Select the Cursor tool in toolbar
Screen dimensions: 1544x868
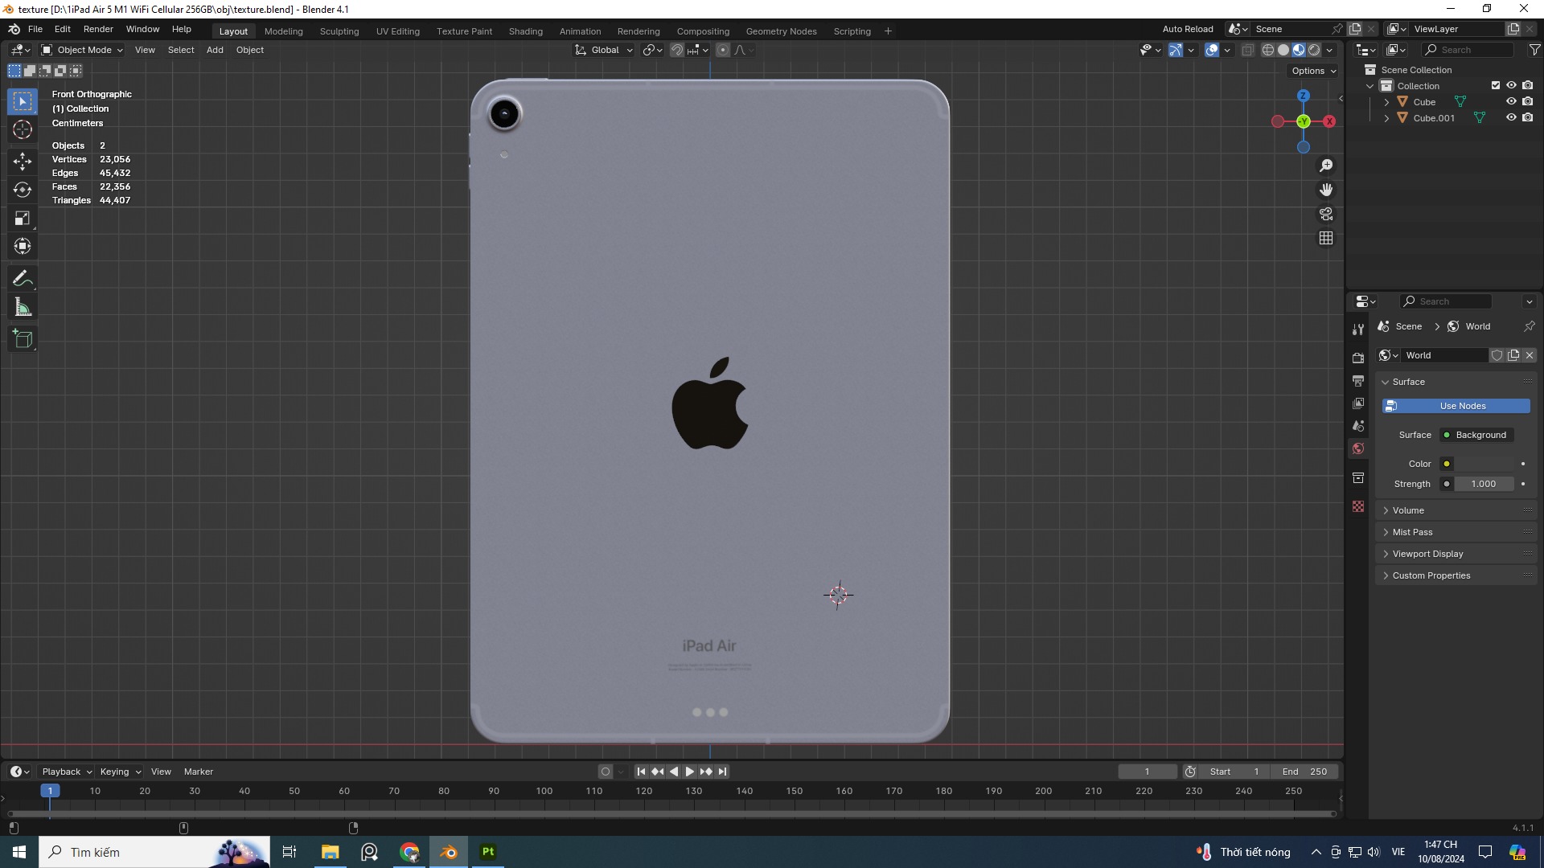click(x=23, y=129)
